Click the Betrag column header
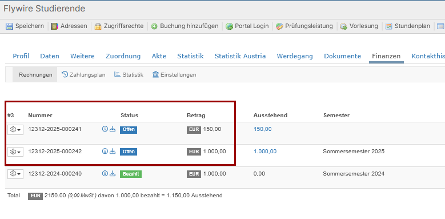The width and height of the screenshot is (445, 219). click(x=196, y=116)
